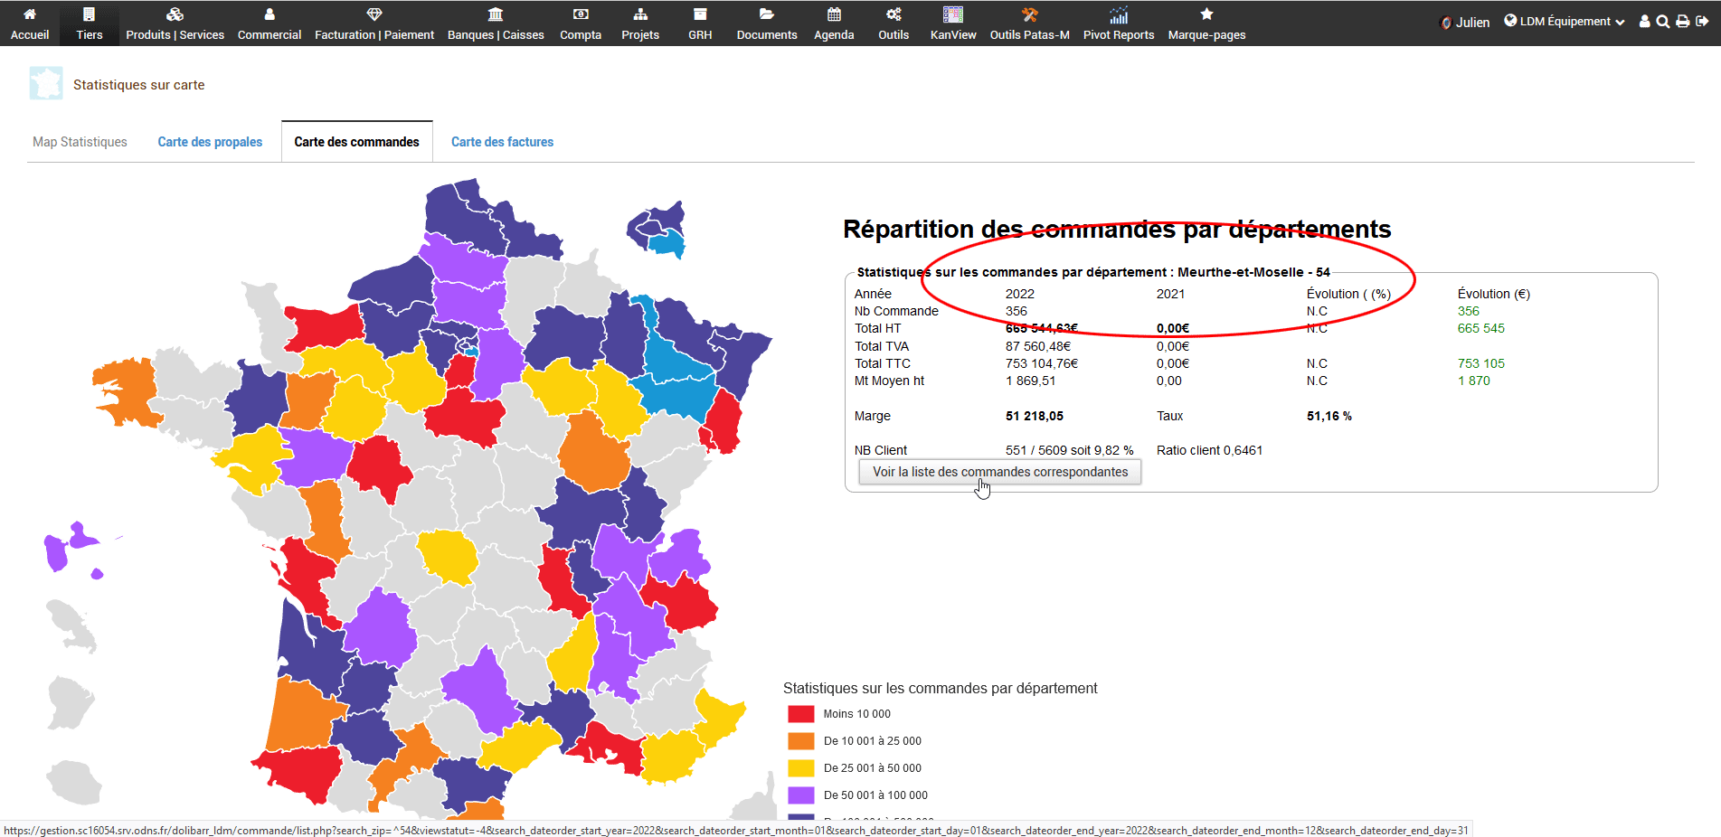1721x837 pixels.
Task: Open Outils Patas-M tools icon
Action: [x=1029, y=15]
